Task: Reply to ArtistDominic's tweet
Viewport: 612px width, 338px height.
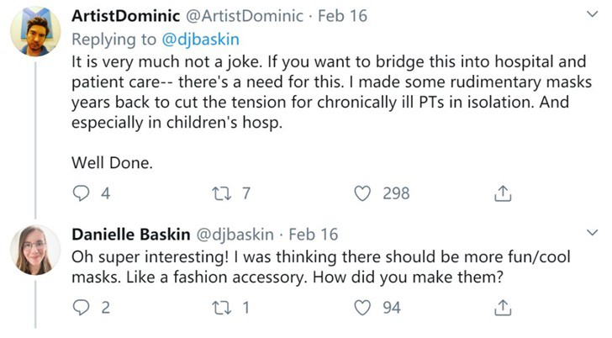Action: click(x=82, y=193)
